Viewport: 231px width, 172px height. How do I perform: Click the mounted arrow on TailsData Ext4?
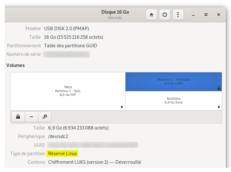[x=219, y=107]
